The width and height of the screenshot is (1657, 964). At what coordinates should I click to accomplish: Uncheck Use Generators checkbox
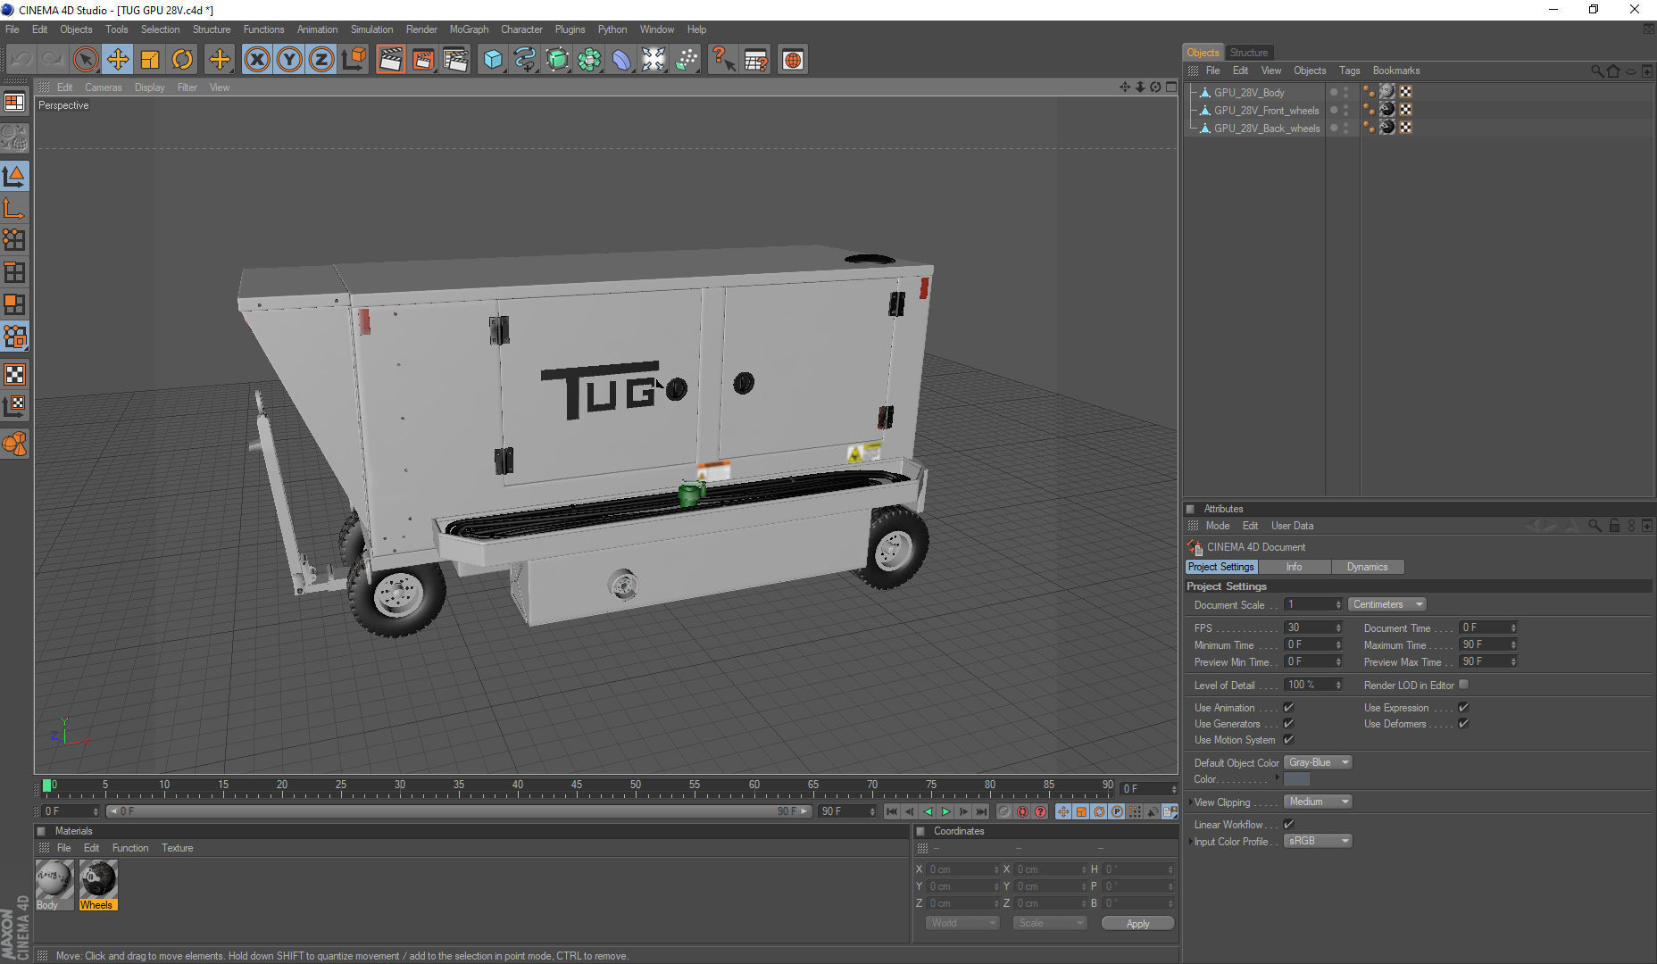(1288, 723)
